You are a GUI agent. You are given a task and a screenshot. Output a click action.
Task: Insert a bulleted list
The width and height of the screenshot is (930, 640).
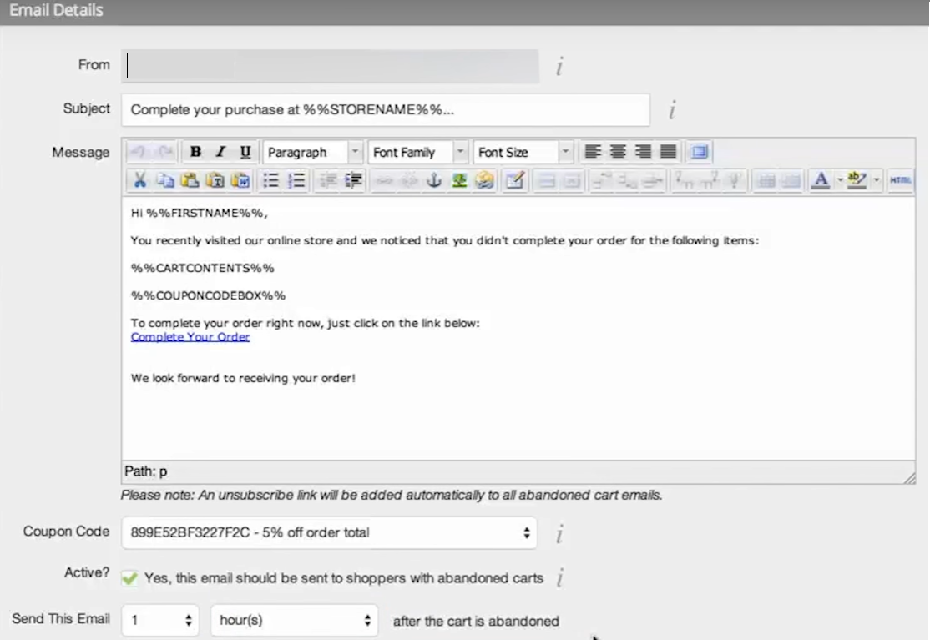coord(270,180)
